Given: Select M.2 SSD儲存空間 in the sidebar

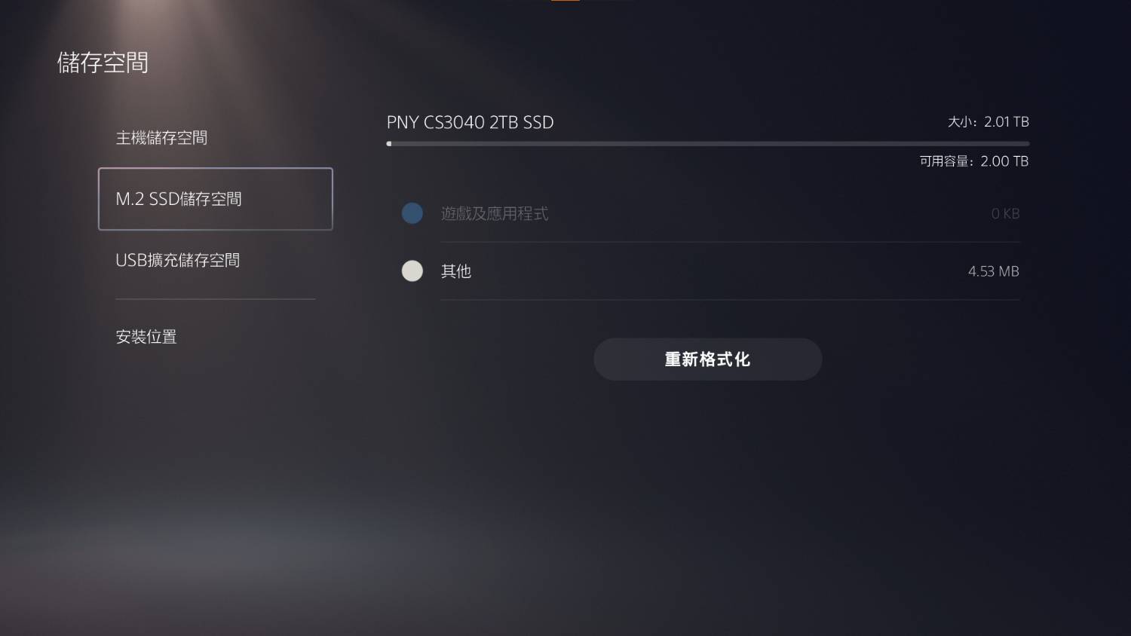Looking at the screenshot, I should [x=215, y=199].
